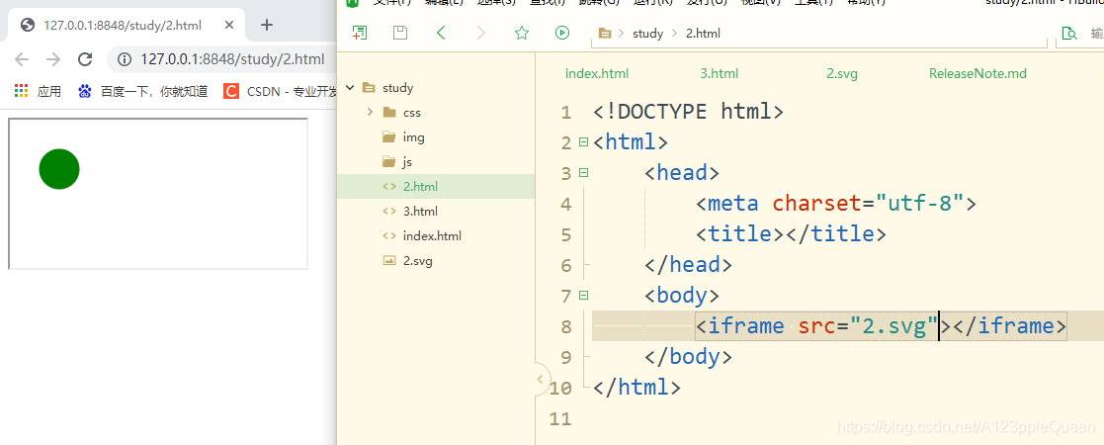
Task: Click the closing html tag on line 10
Action: point(637,388)
